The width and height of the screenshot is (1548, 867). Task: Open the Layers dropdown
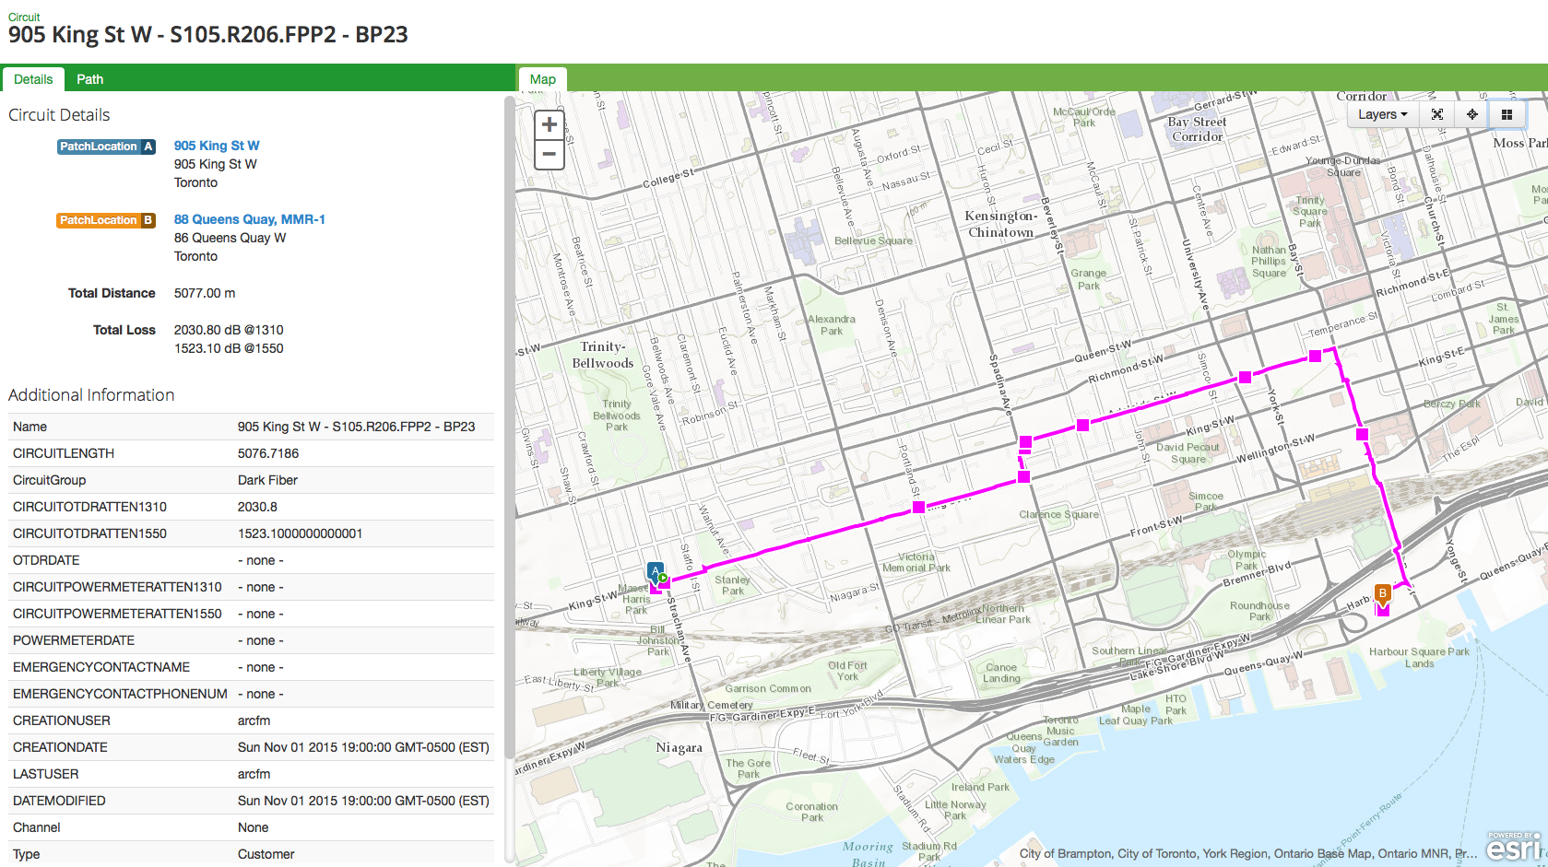click(x=1381, y=114)
